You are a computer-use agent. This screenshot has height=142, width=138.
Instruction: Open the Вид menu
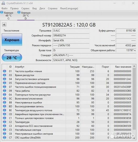click(34, 8)
